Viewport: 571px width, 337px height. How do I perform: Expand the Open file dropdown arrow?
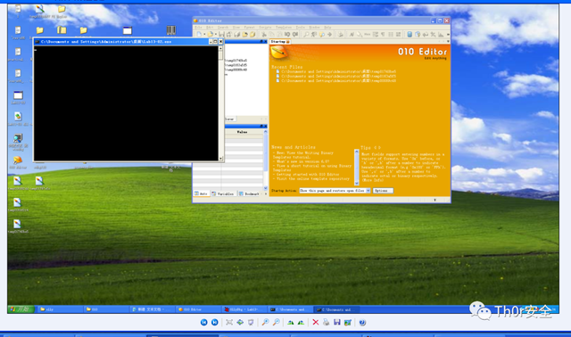pyautogui.click(x=216, y=34)
